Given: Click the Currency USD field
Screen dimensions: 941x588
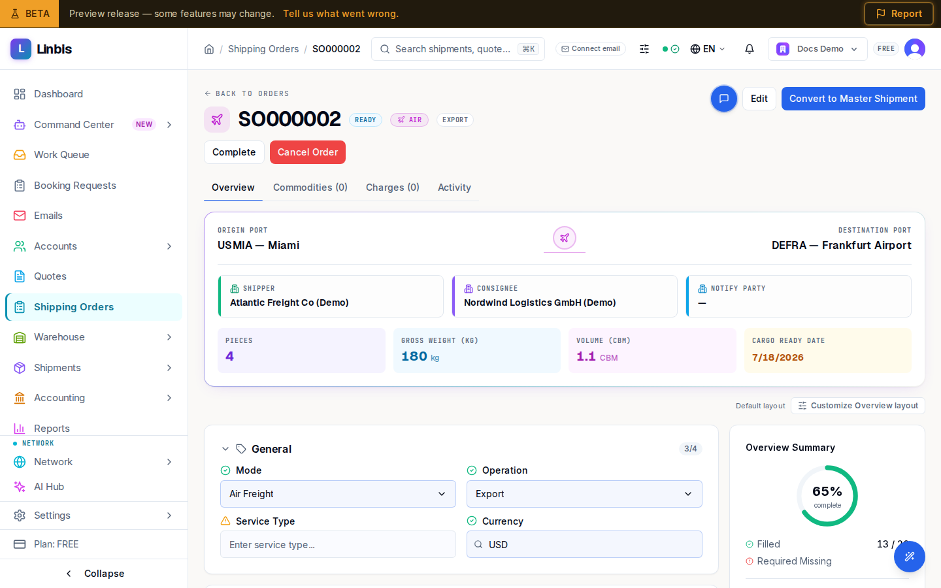Looking at the screenshot, I should pos(584,544).
